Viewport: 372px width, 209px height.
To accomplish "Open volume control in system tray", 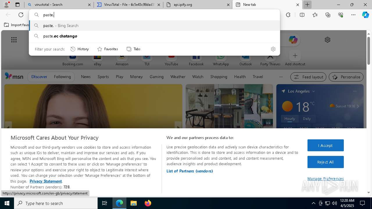I will click(335, 203).
